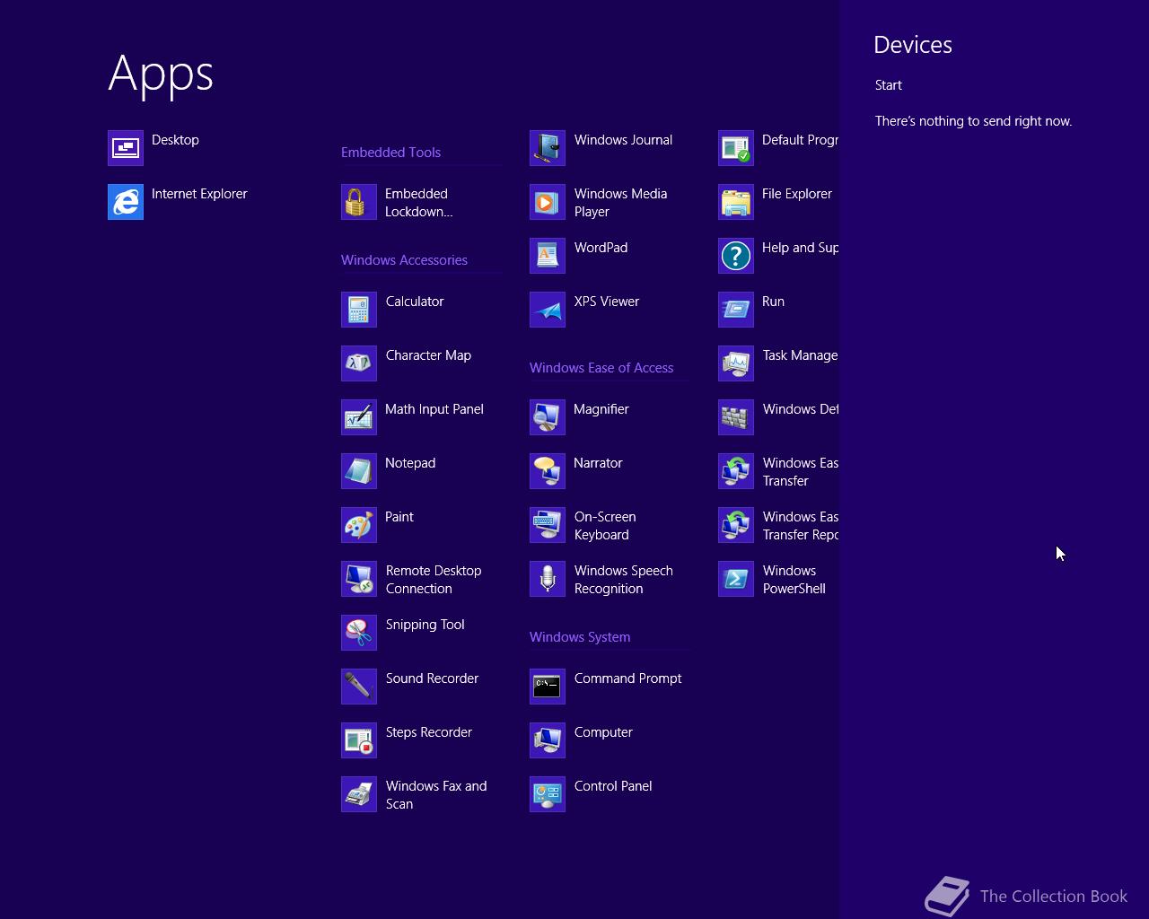Start the Magnifier icon

pos(548,417)
